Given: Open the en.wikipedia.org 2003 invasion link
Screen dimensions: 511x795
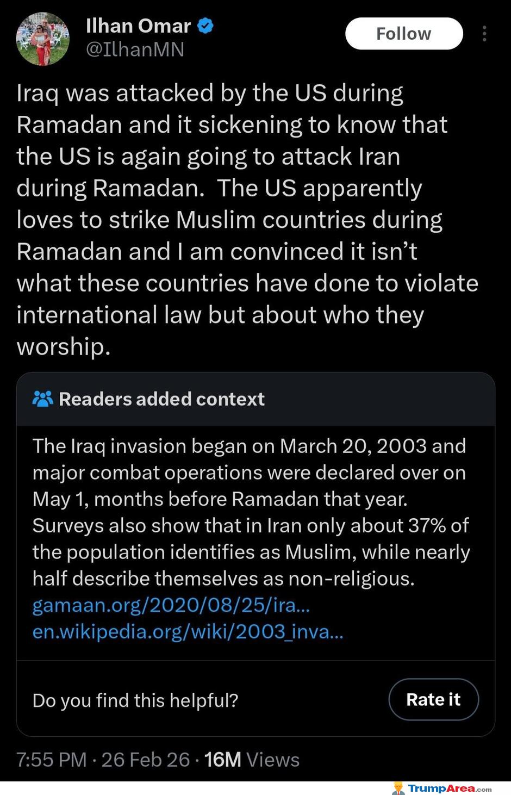Looking at the screenshot, I should coord(188,631).
